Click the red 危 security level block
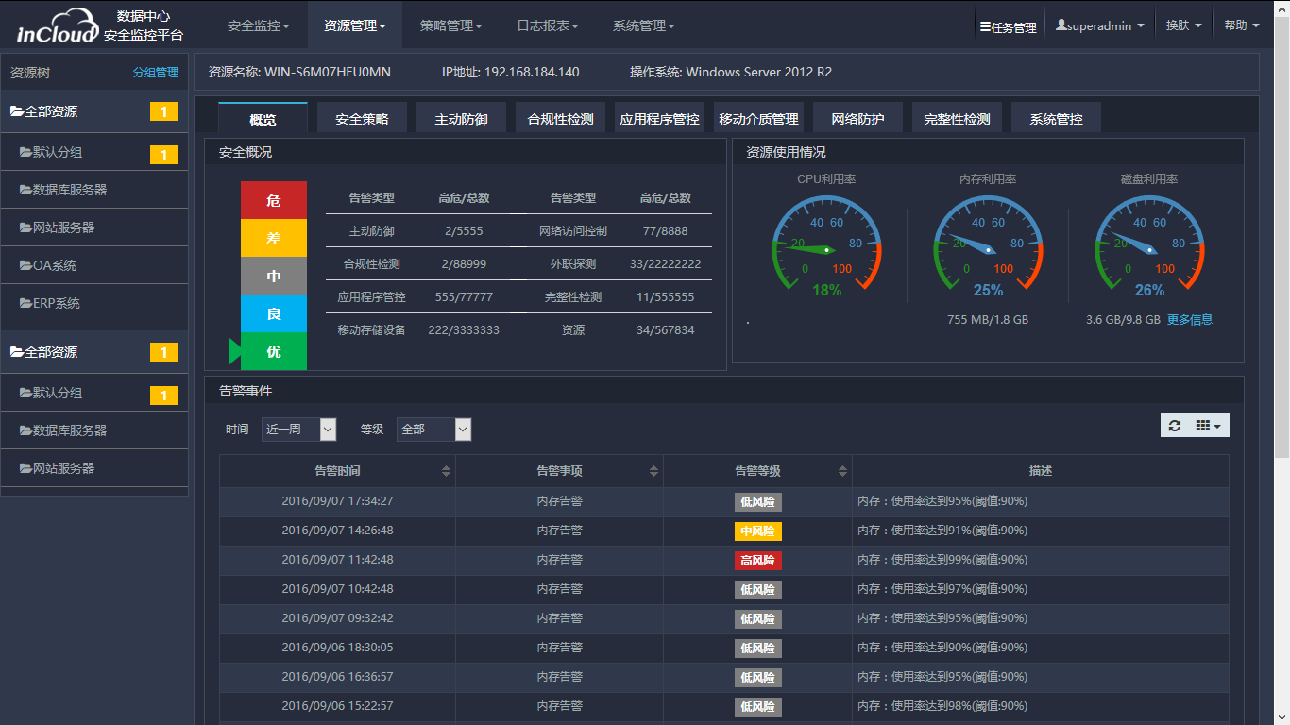This screenshot has height=725, width=1290. [x=274, y=200]
